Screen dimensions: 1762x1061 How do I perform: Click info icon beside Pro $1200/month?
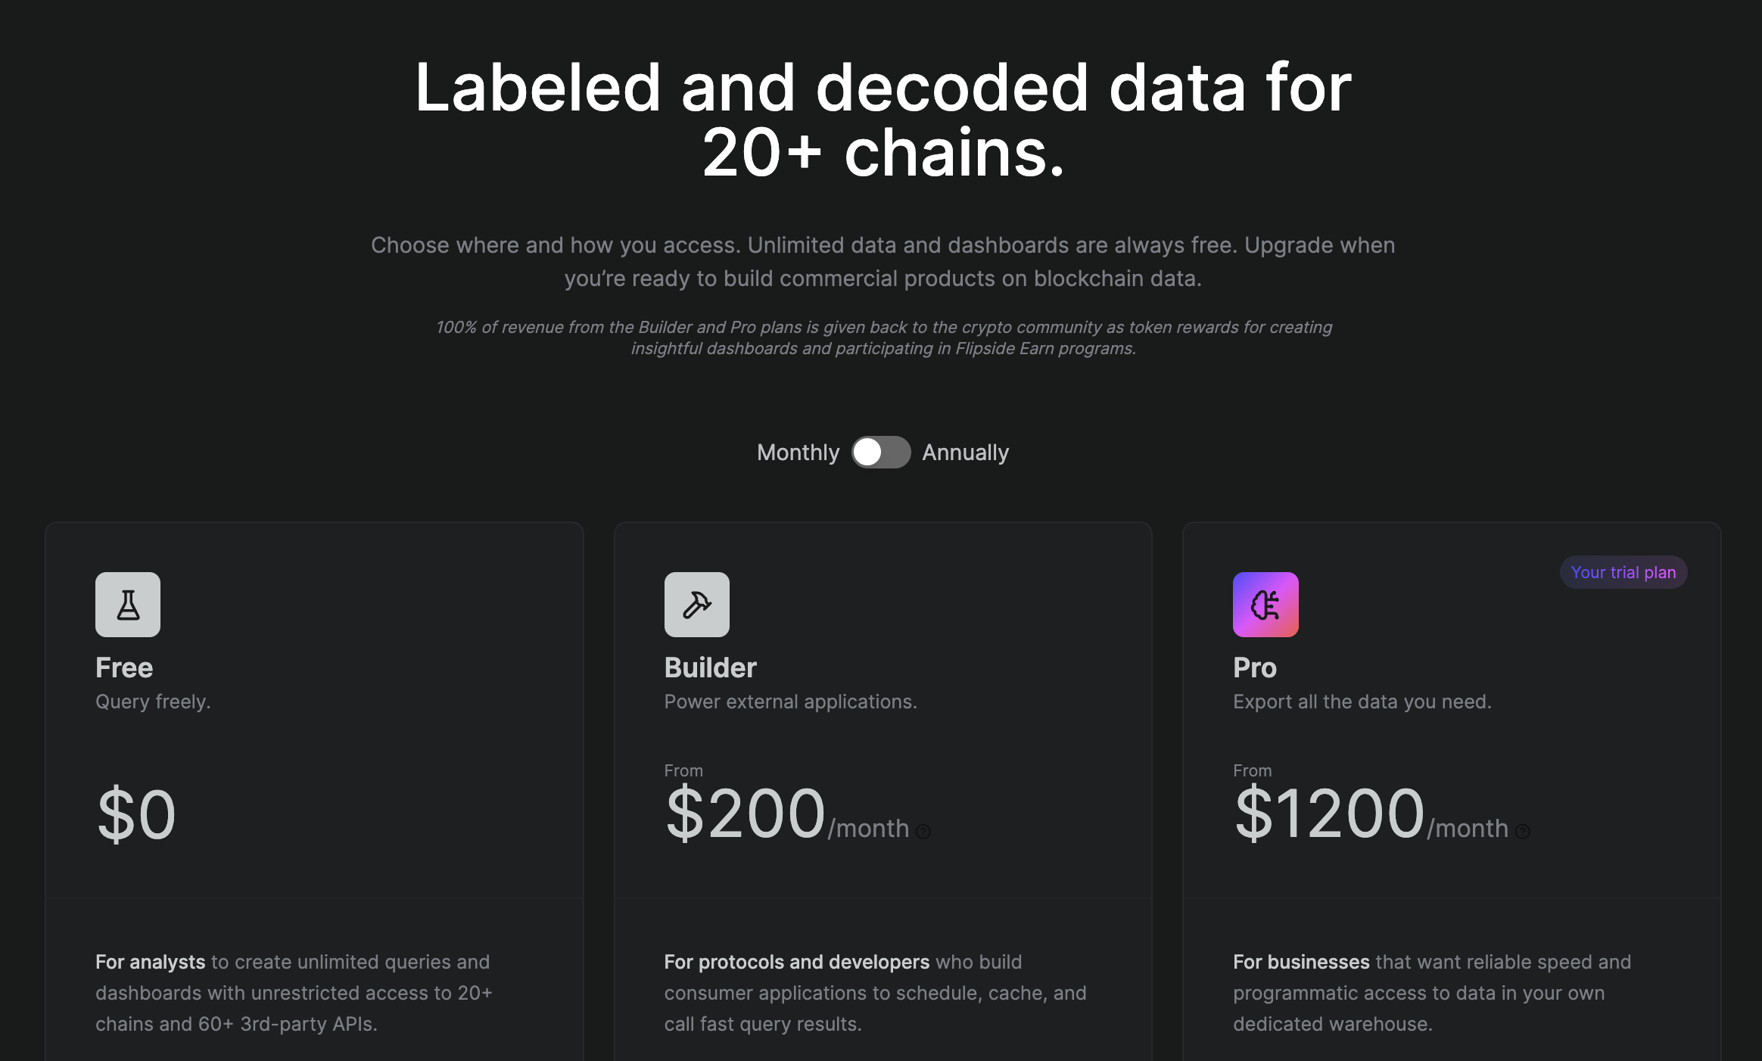(1523, 832)
